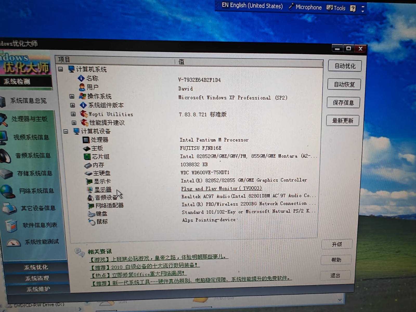The image size is (416, 312).
Task: Click the 1038832 KB memory value
Action: pos(194,165)
